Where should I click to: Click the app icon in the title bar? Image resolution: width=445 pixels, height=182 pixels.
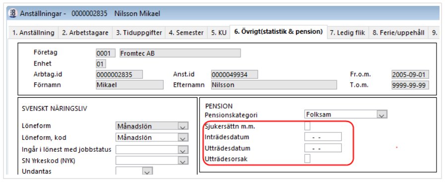tap(13, 13)
